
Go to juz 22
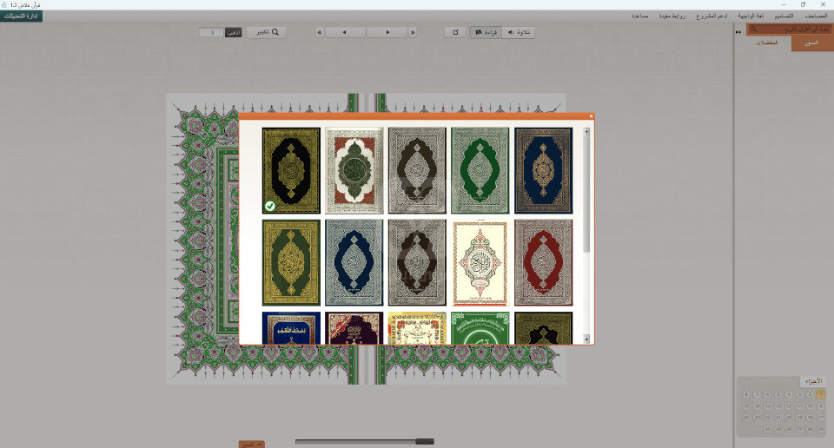coord(767,418)
